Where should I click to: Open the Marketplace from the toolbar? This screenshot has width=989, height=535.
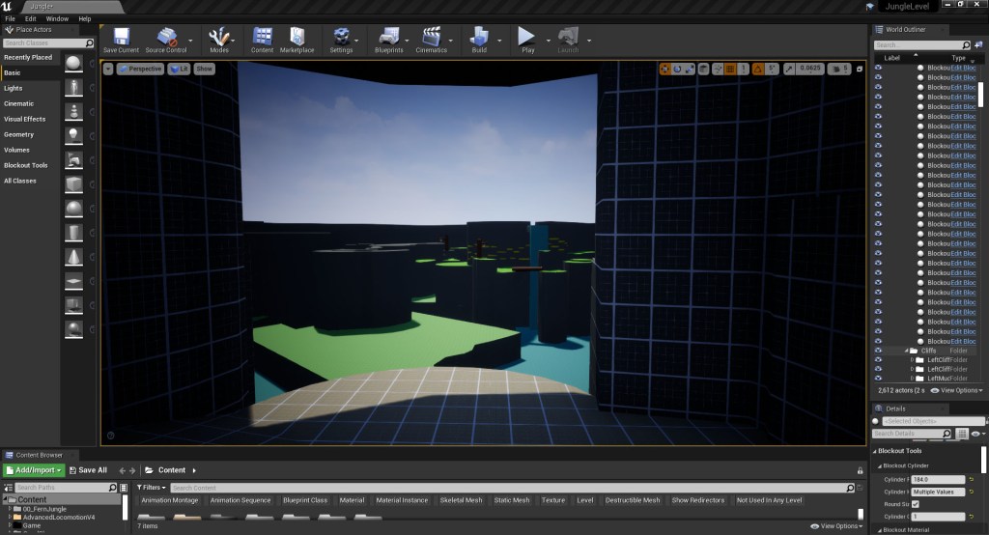[297, 39]
